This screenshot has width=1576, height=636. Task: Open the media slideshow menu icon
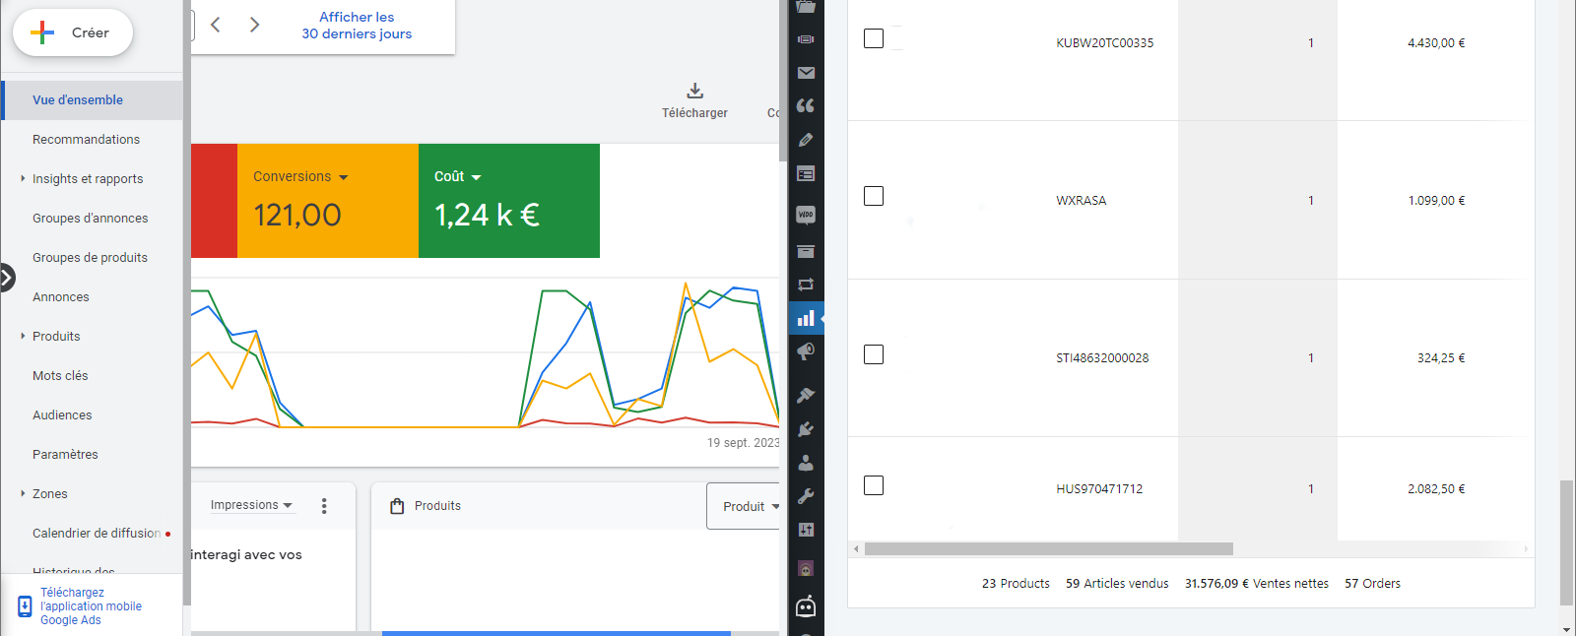(x=806, y=39)
